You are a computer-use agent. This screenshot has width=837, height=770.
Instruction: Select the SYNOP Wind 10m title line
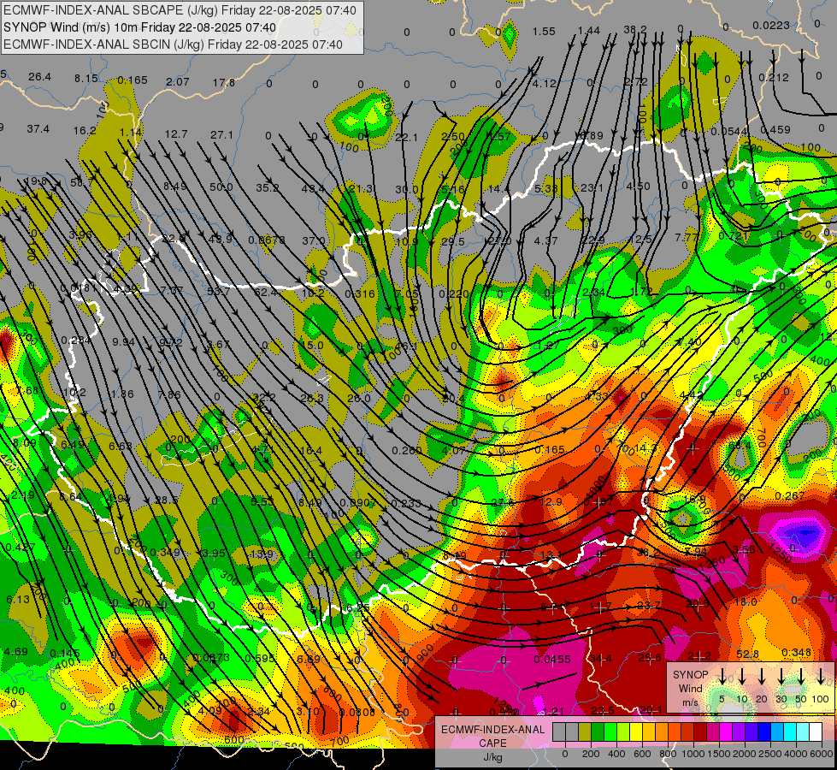tap(140, 27)
